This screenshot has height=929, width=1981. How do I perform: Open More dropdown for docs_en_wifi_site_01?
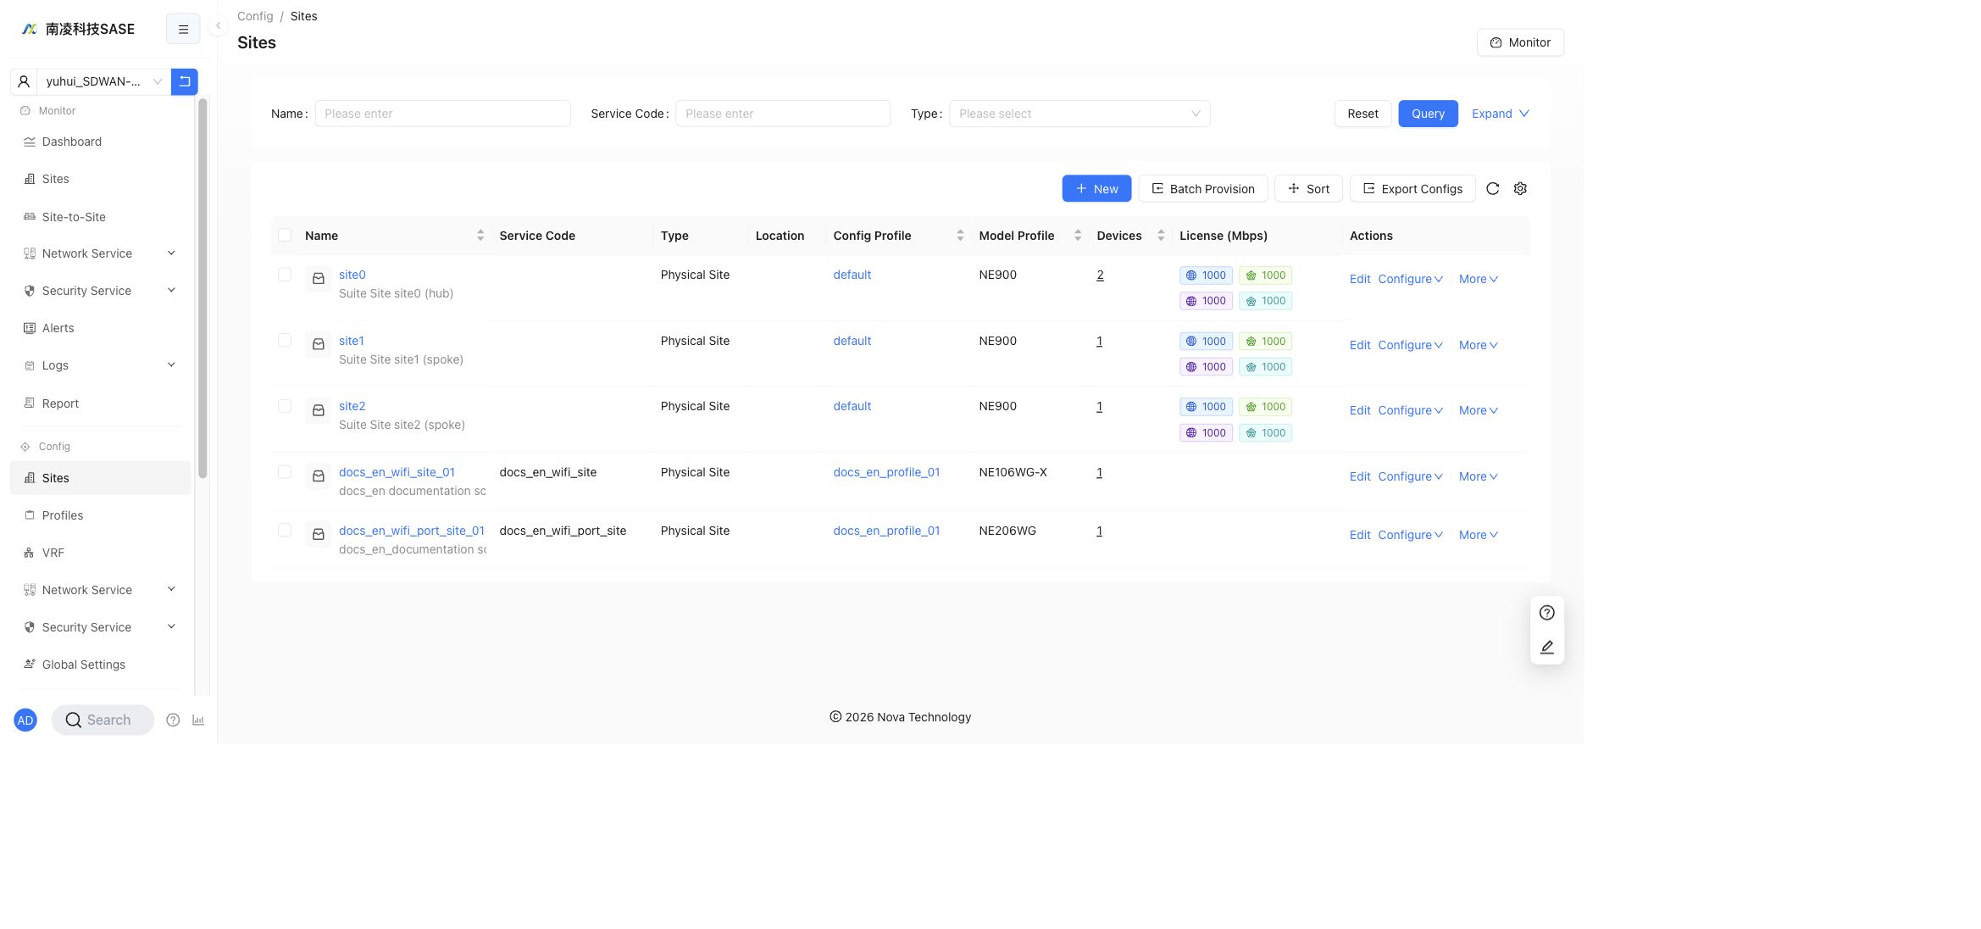(x=1479, y=476)
